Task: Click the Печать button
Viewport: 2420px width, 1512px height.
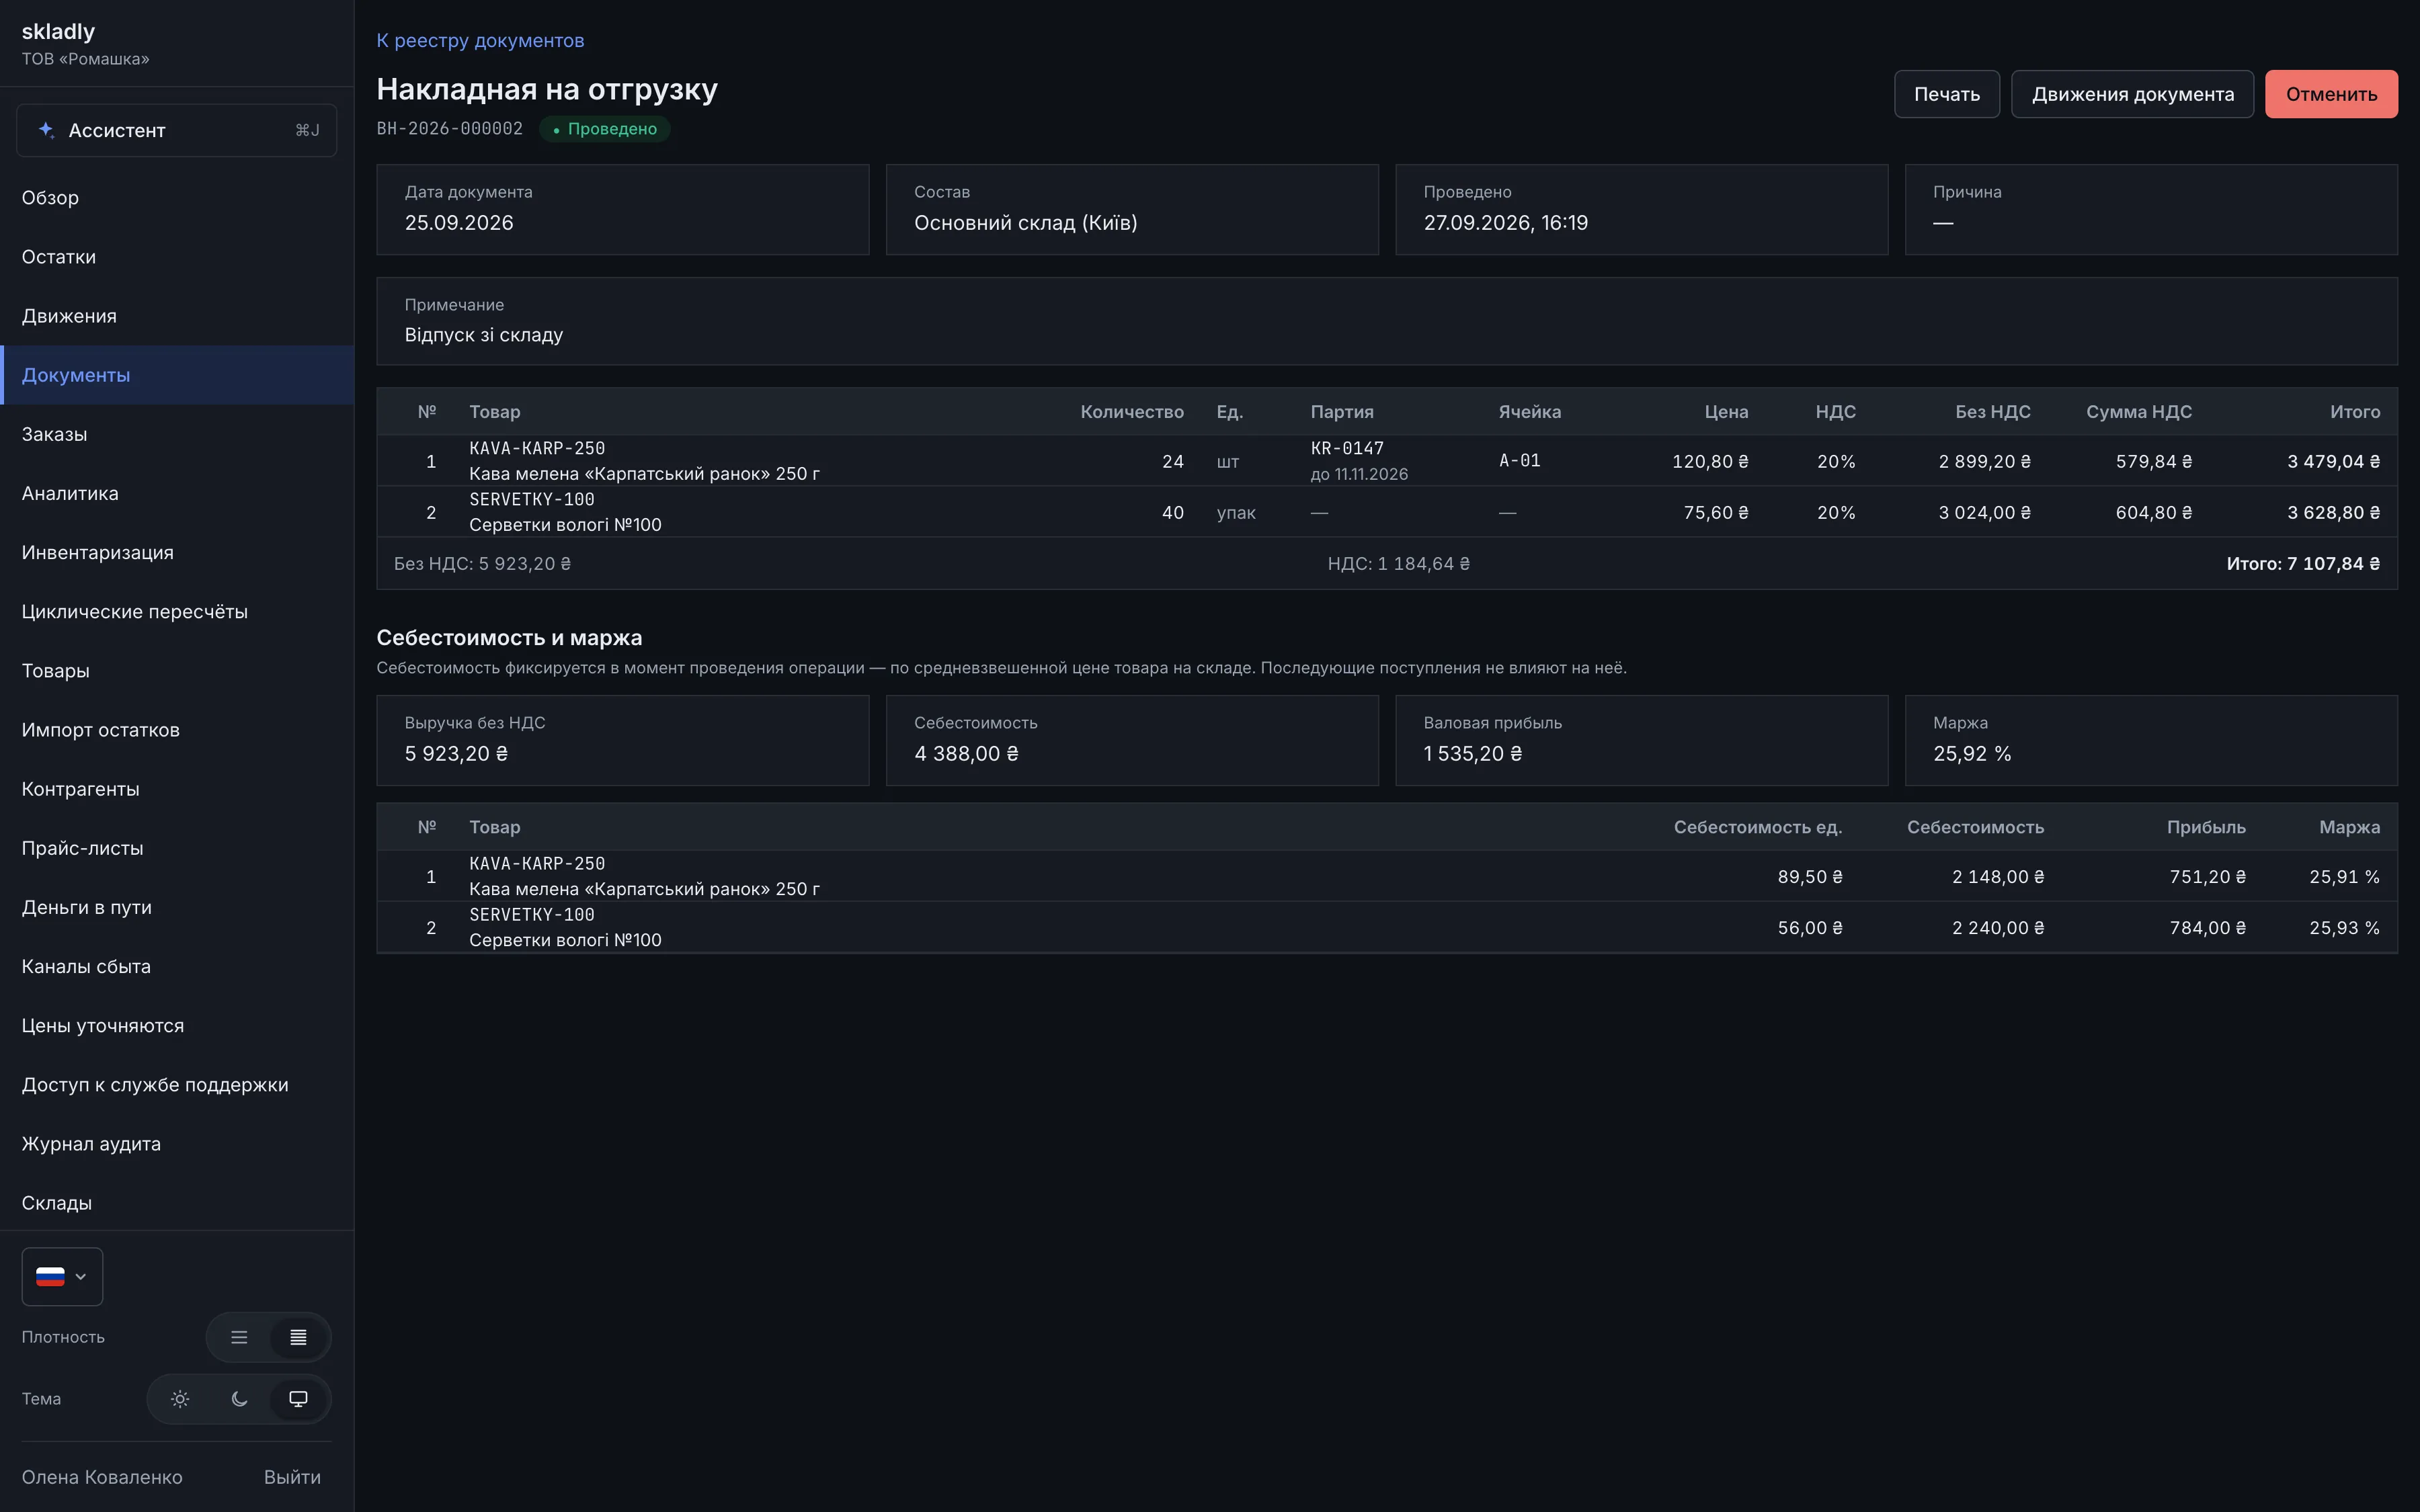Action: [1946, 94]
